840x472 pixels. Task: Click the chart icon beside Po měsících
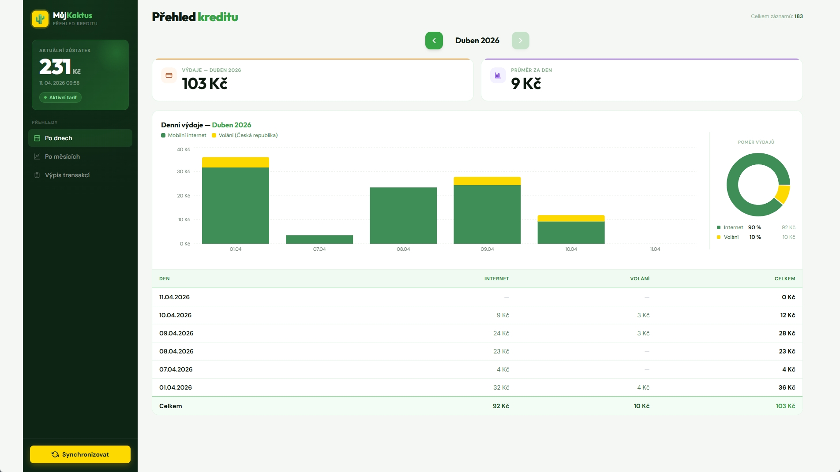click(x=37, y=156)
